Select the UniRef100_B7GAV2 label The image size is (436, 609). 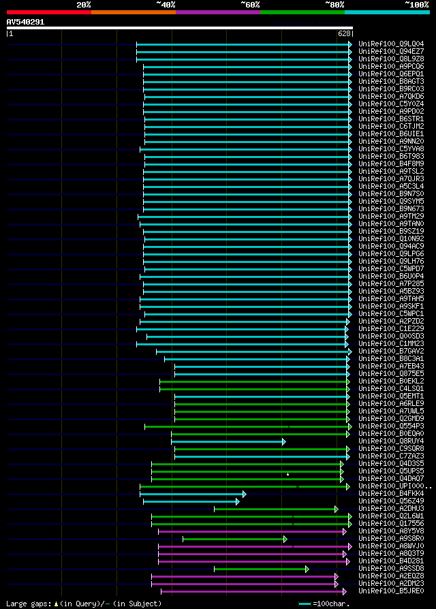[391, 351]
